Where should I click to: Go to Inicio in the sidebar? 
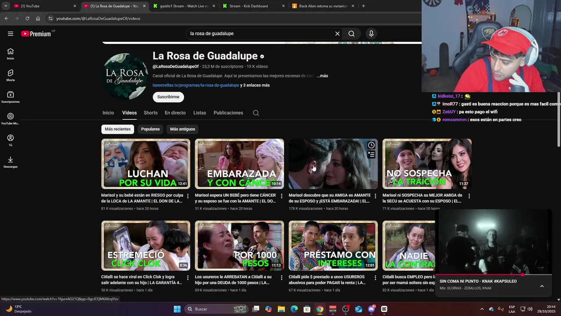[x=11, y=54]
